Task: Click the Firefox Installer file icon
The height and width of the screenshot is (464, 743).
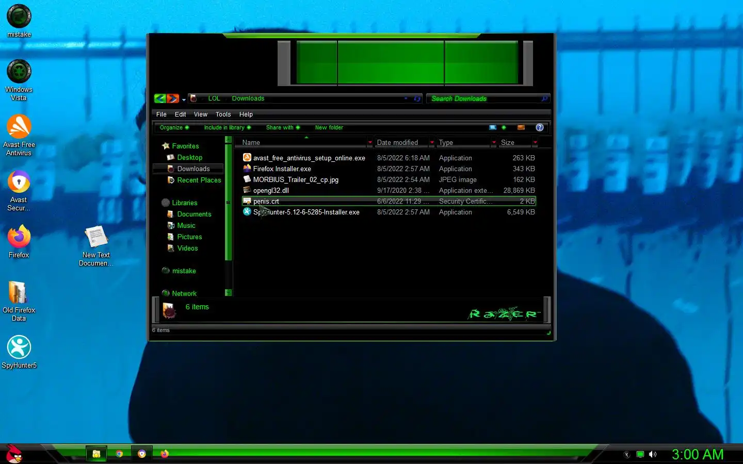Action: tap(247, 169)
